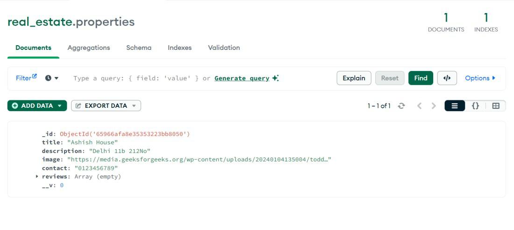
Task: Expand query Options
Action: tap(480, 78)
